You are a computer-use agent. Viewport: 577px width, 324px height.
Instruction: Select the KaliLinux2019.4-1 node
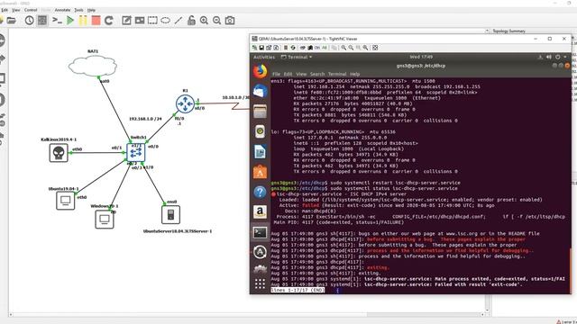(x=59, y=153)
